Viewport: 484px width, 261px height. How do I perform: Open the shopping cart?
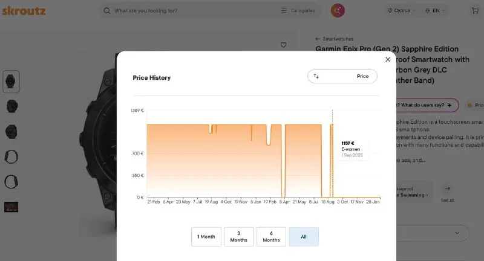(474, 11)
